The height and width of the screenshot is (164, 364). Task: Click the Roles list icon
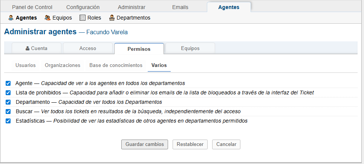click(x=83, y=18)
